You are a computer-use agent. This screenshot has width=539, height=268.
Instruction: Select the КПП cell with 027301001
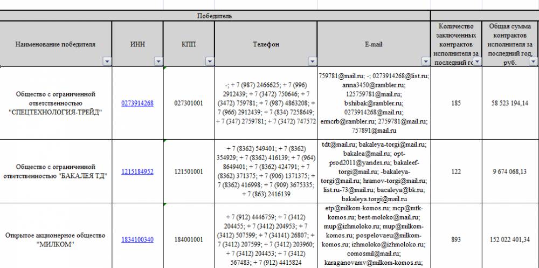[x=189, y=103]
